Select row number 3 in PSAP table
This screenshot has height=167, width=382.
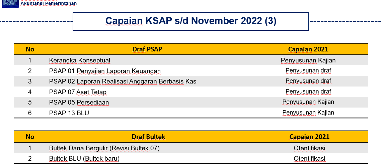coord(30,81)
